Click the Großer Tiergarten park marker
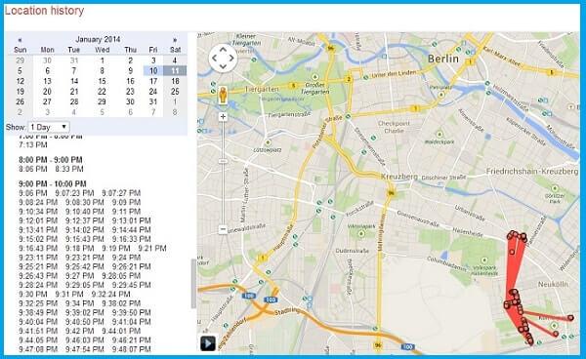The width and height of the screenshot is (586, 359). coord(315,77)
